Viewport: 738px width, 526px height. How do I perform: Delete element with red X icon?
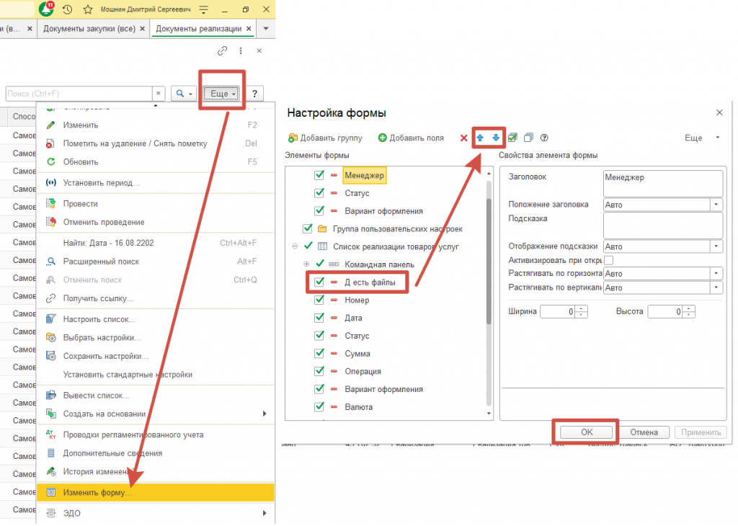[463, 138]
